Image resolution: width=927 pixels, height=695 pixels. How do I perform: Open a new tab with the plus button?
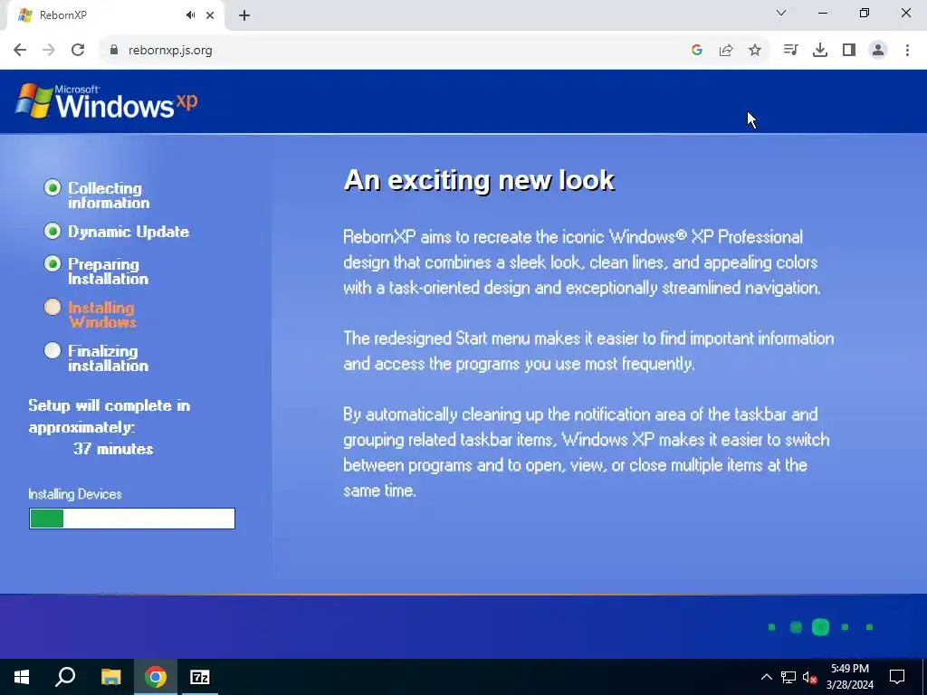(244, 15)
